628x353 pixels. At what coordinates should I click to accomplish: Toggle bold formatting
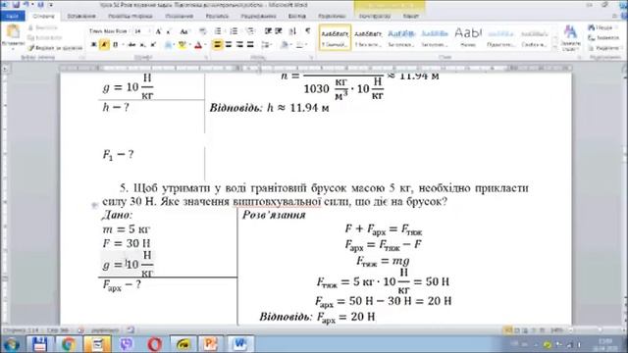(94, 45)
